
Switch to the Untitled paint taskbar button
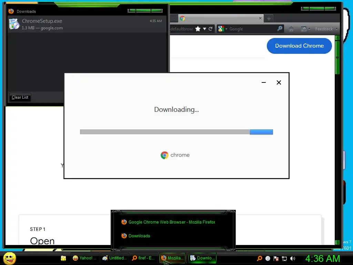(x=114, y=258)
